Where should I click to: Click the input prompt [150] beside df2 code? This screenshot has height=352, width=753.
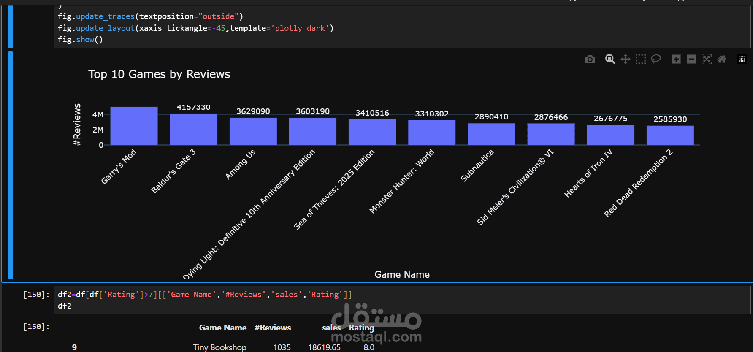coord(36,295)
